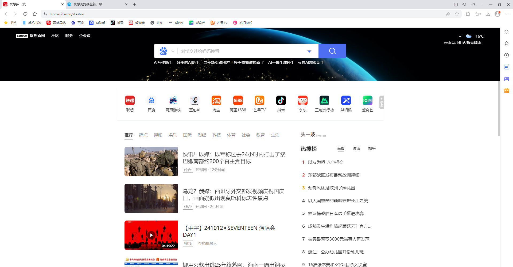Image resolution: width=513 pixels, height=267 pixels.
Task: Open the 网页游戏 shortcut icon
Action: click(173, 101)
